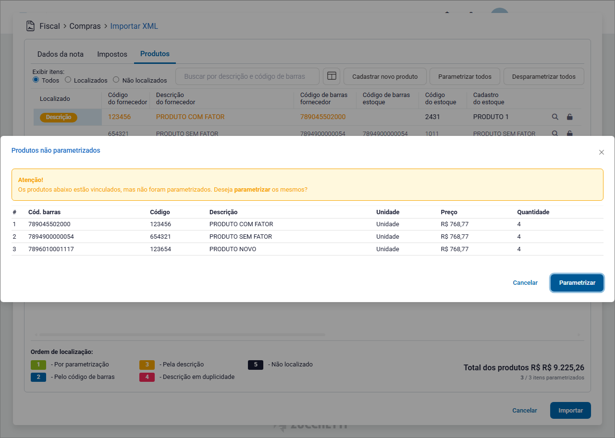Select the Não localizados radio option
This screenshot has width=615, height=438.
click(x=116, y=80)
